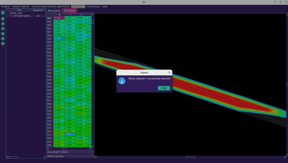Confirm the export message with OK

(164, 88)
